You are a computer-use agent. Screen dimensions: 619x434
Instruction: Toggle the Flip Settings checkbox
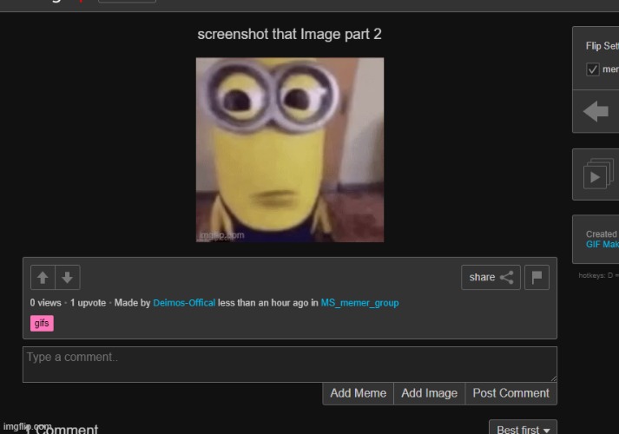click(x=592, y=69)
